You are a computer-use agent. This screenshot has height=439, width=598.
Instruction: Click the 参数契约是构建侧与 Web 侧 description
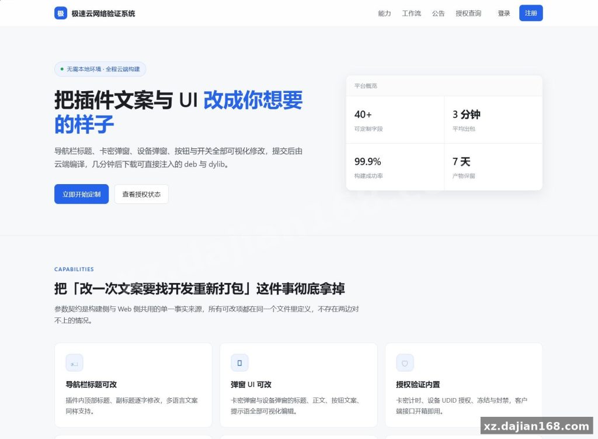(x=207, y=314)
